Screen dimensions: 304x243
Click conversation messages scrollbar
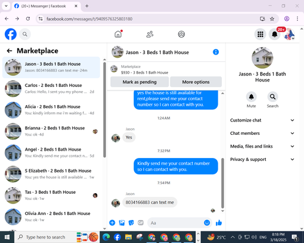223,183
